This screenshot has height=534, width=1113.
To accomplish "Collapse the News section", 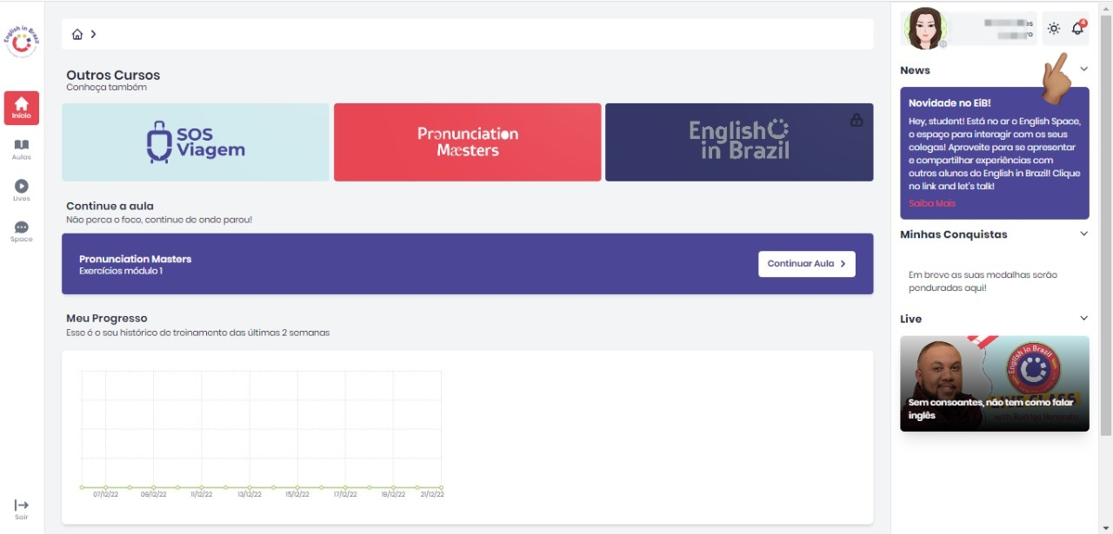I will (x=1084, y=69).
